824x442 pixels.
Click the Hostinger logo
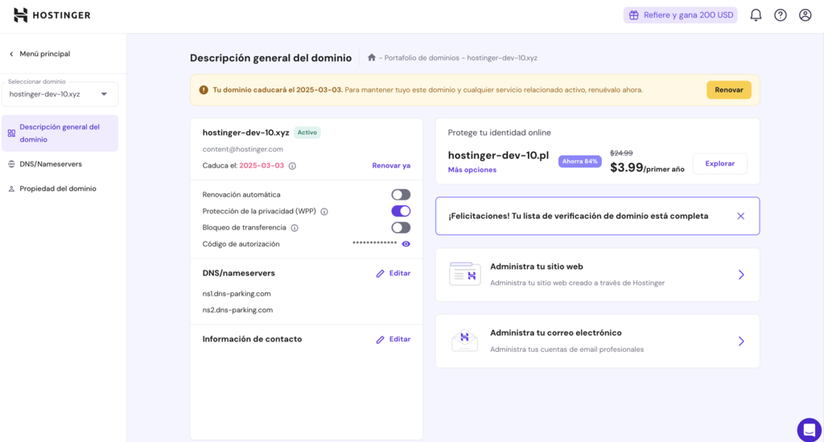pyautogui.click(x=51, y=15)
